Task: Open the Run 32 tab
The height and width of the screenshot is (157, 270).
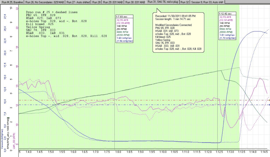Action: [185, 2]
